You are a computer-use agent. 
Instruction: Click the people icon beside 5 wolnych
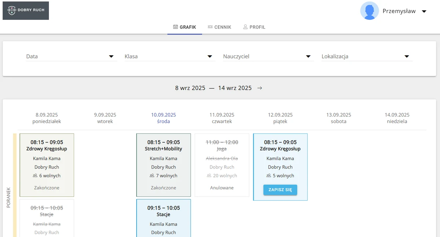coord(269,176)
